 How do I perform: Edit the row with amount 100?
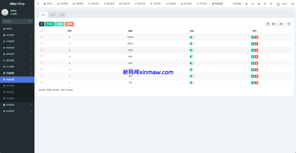pyautogui.click(x=253, y=83)
